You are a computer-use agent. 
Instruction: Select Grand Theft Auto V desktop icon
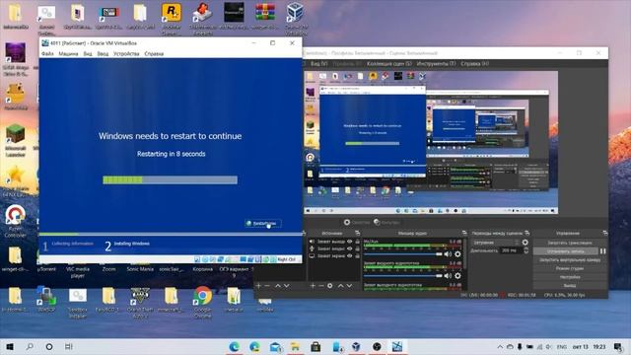tap(140, 302)
